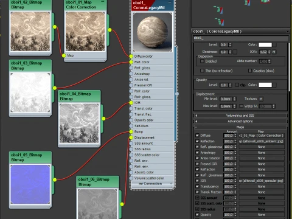
Task: Click the SSS scatter color input socket
Action: pyautogui.click(x=131, y=155)
